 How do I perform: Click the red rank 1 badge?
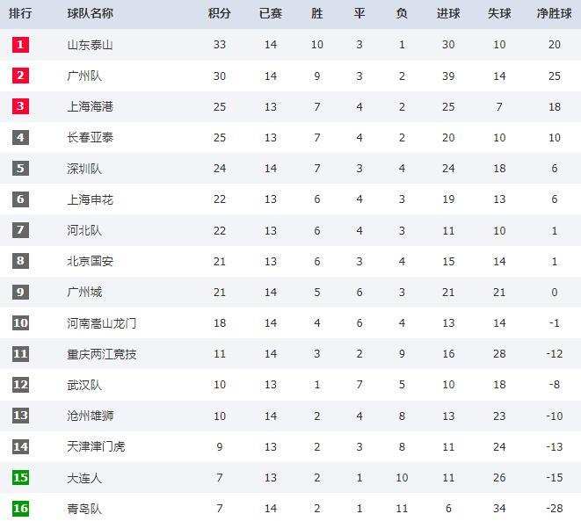(x=20, y=45)
